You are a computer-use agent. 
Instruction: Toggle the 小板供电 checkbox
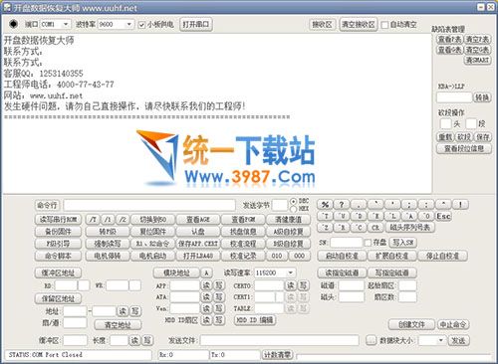pos(141,25)
